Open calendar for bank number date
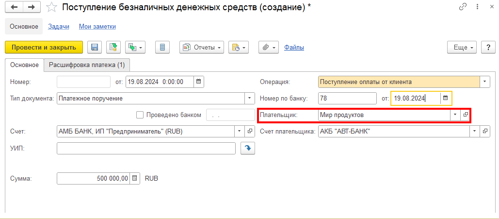Screen dimensions: 499x219 coord(446,98)
